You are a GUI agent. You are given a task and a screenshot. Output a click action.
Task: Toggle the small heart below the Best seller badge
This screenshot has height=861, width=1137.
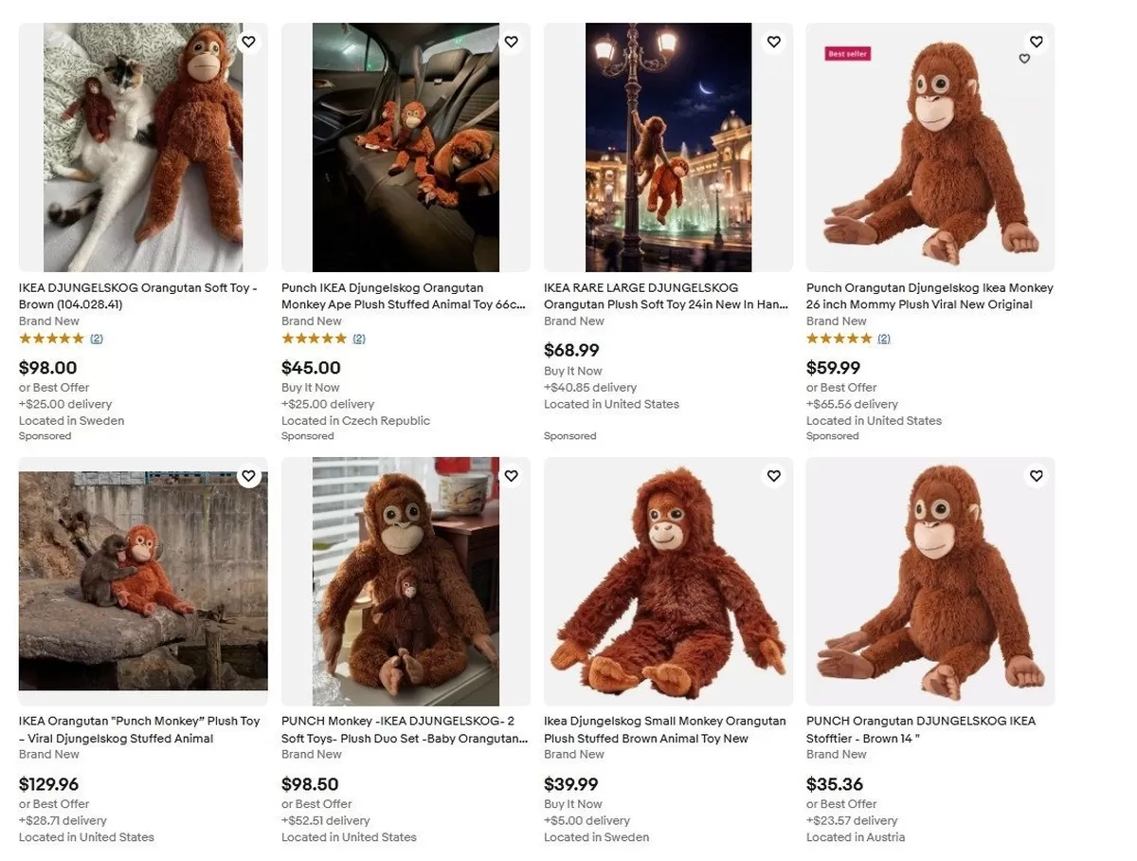point(1024,59)
